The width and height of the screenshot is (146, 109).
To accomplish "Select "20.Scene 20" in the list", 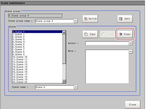I will [37, 82].
